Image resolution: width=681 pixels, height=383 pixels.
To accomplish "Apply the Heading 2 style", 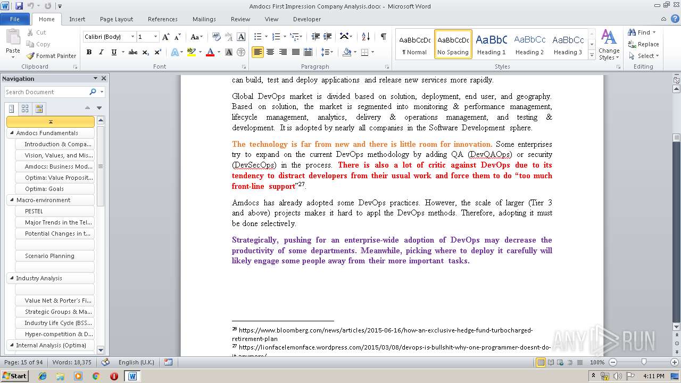I will [x=529, y=44].
